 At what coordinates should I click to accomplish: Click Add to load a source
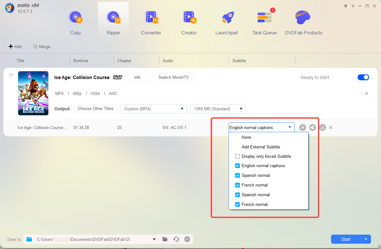coord(15,47)
